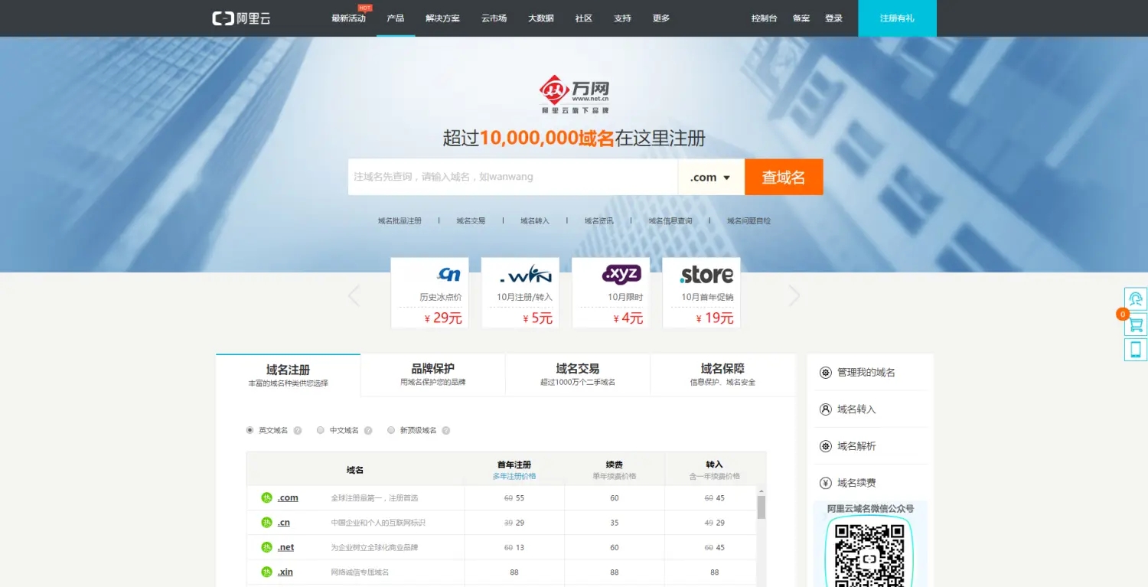The height and width of the screenshot is (587, 1148).
Task: Open the 解决方案 menu in top navigation
Action: (x=443, y=18)
